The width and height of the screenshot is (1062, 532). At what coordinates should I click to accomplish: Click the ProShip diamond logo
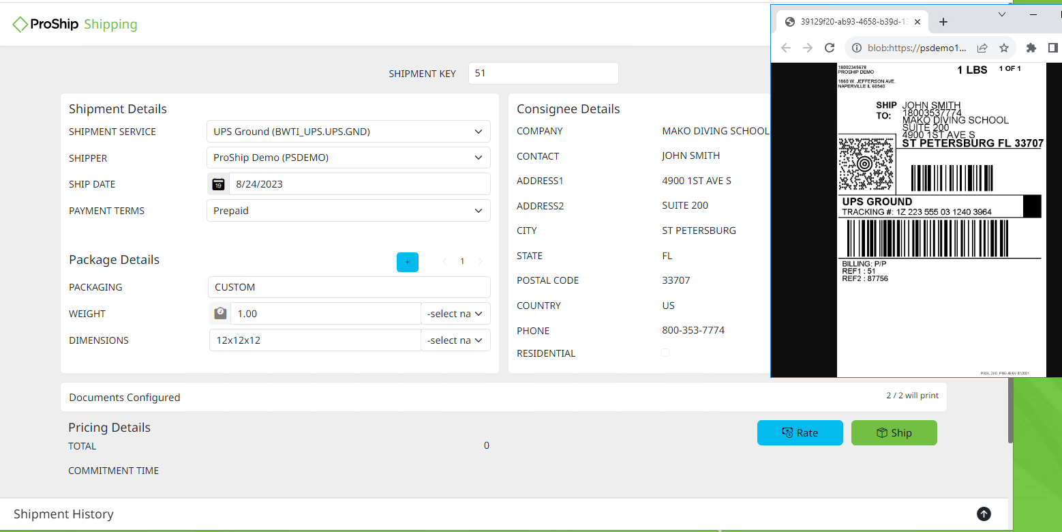point(21,24)
